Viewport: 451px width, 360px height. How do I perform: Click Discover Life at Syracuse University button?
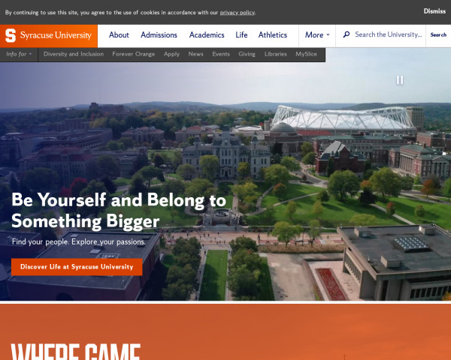click(x=77, y=267)
